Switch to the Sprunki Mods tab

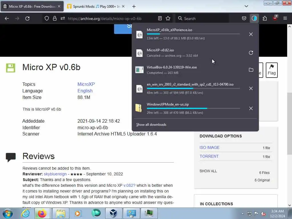[96, 6]
